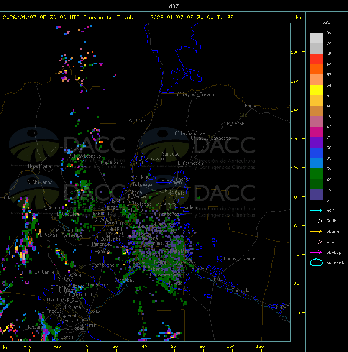Click the Clla.del_Rosario label
Viewport: 348px width, 352px height.
click(197, 94)
